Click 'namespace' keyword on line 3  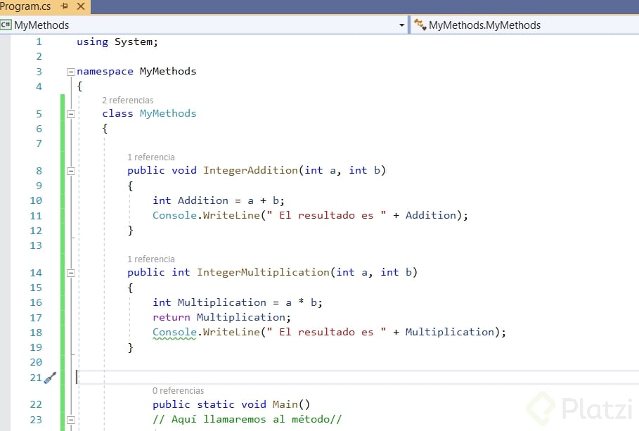tap(105, 71)
